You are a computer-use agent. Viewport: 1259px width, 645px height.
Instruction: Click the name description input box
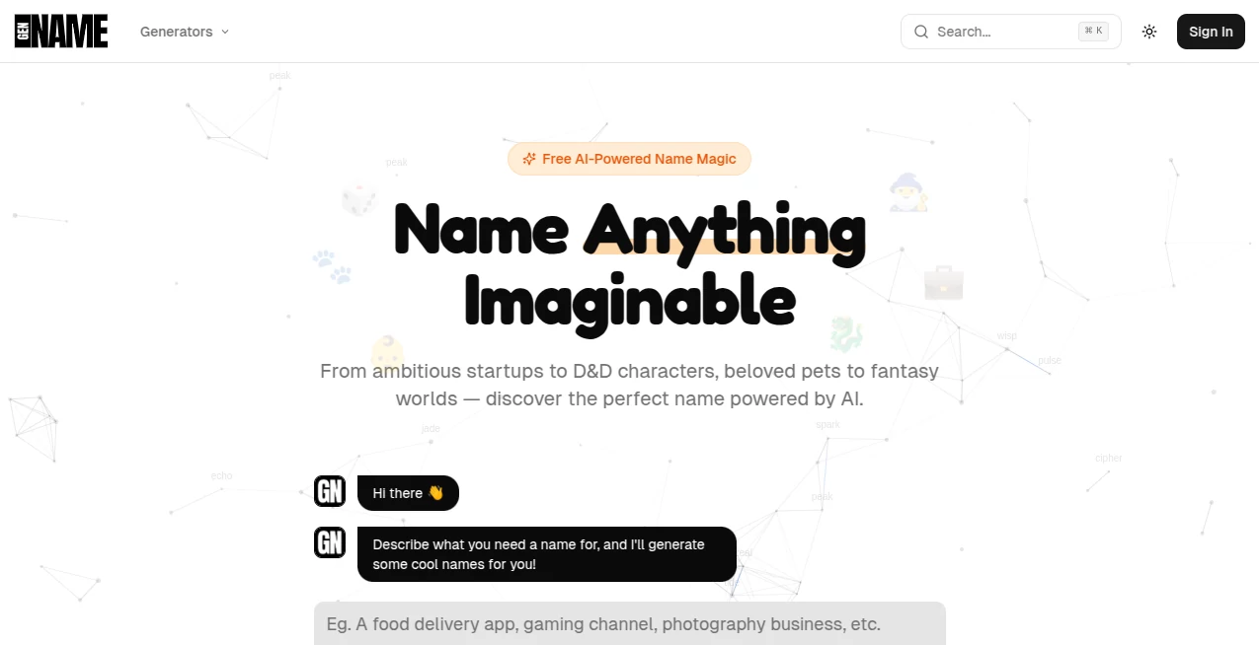pos(629,623)
